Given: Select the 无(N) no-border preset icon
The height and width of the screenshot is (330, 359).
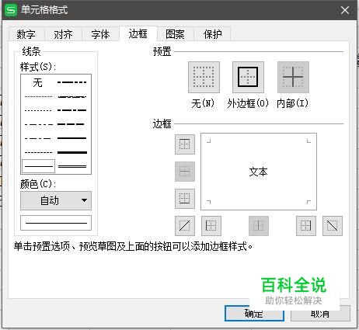Looking at the screenshot, I should click(x=204, y=77).
